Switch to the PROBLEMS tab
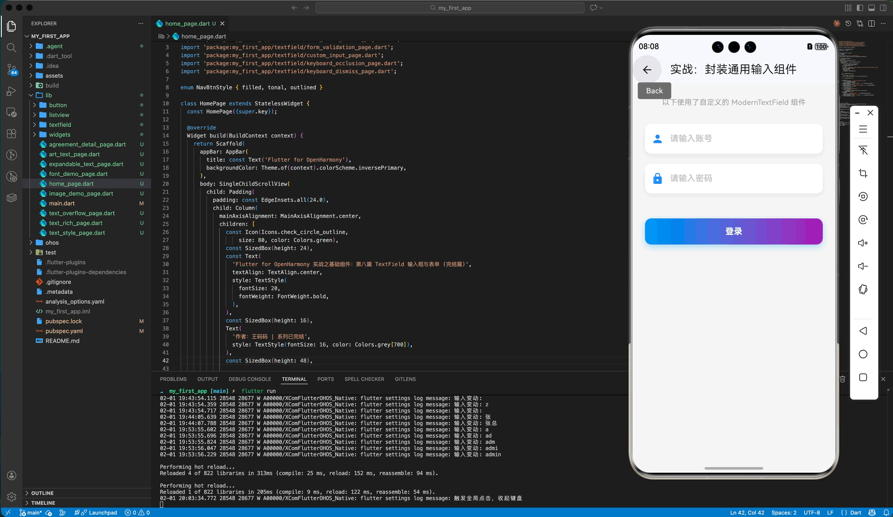 click(x=173, y=379)
